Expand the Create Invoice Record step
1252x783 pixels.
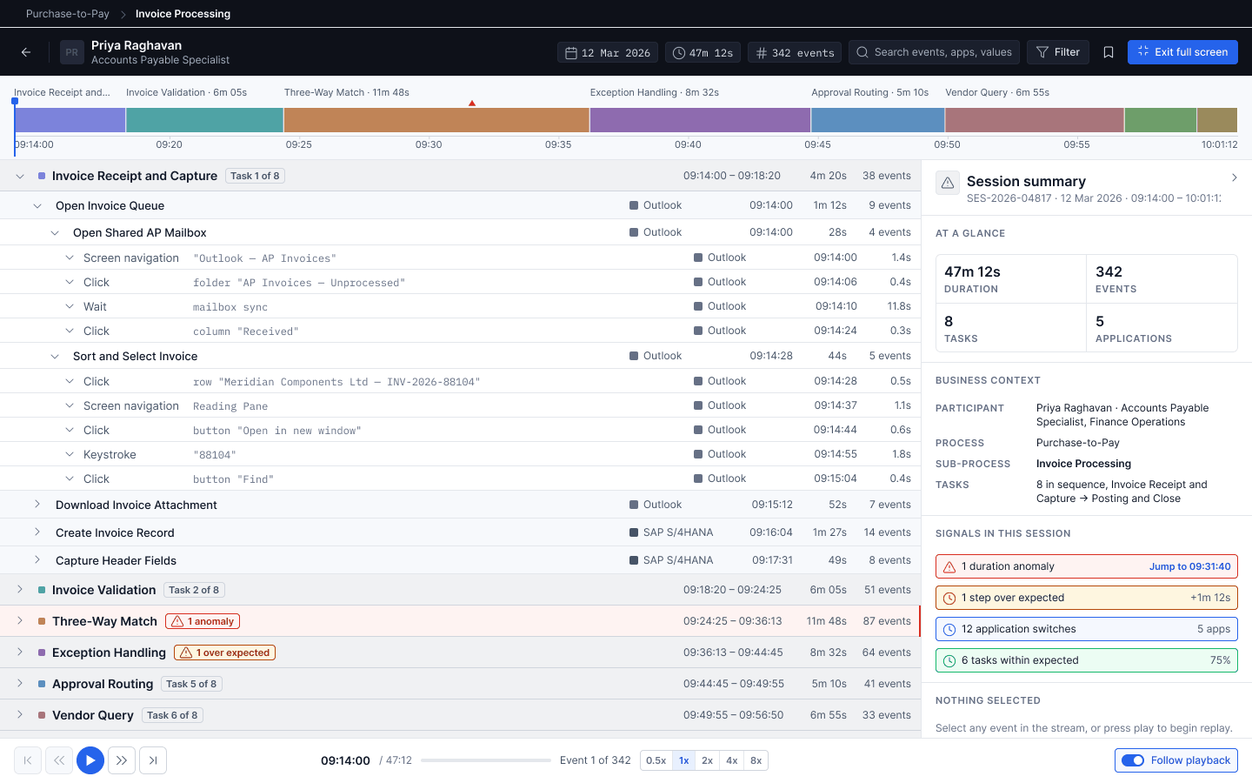pyautogui.click(x=37, y=532)
